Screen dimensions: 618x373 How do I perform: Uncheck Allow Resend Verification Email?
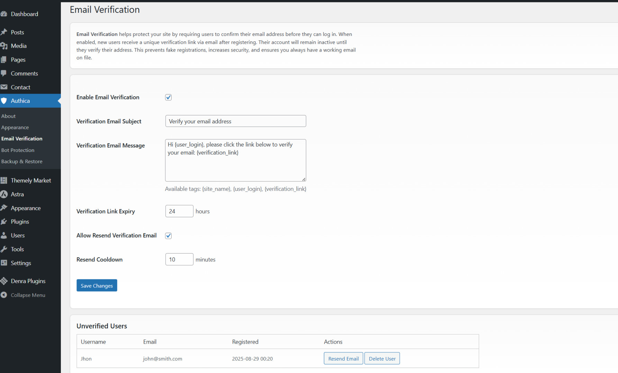[169, 236]
